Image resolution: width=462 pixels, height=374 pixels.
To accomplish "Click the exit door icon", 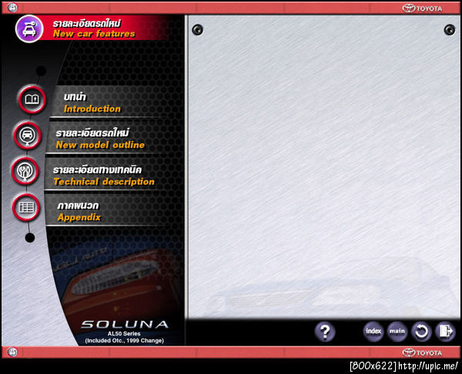I will point(446,331).
